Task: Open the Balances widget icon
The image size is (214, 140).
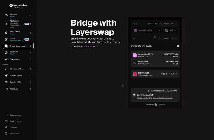Action: point(6,15)
